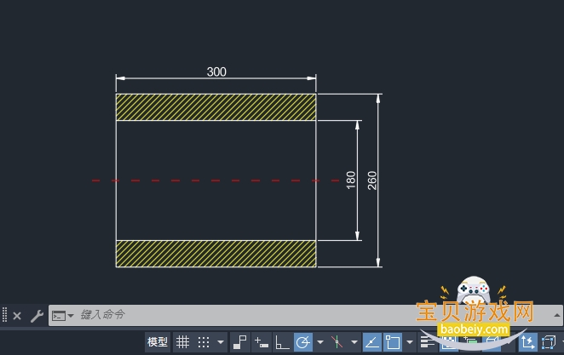This screenshot has height=355, width=564.
Task: Toggle dynamic input status icon
Action: (262, 342)
